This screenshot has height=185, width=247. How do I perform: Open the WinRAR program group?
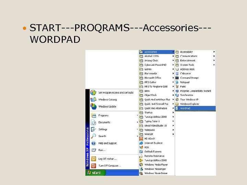(x=157, y=134)
